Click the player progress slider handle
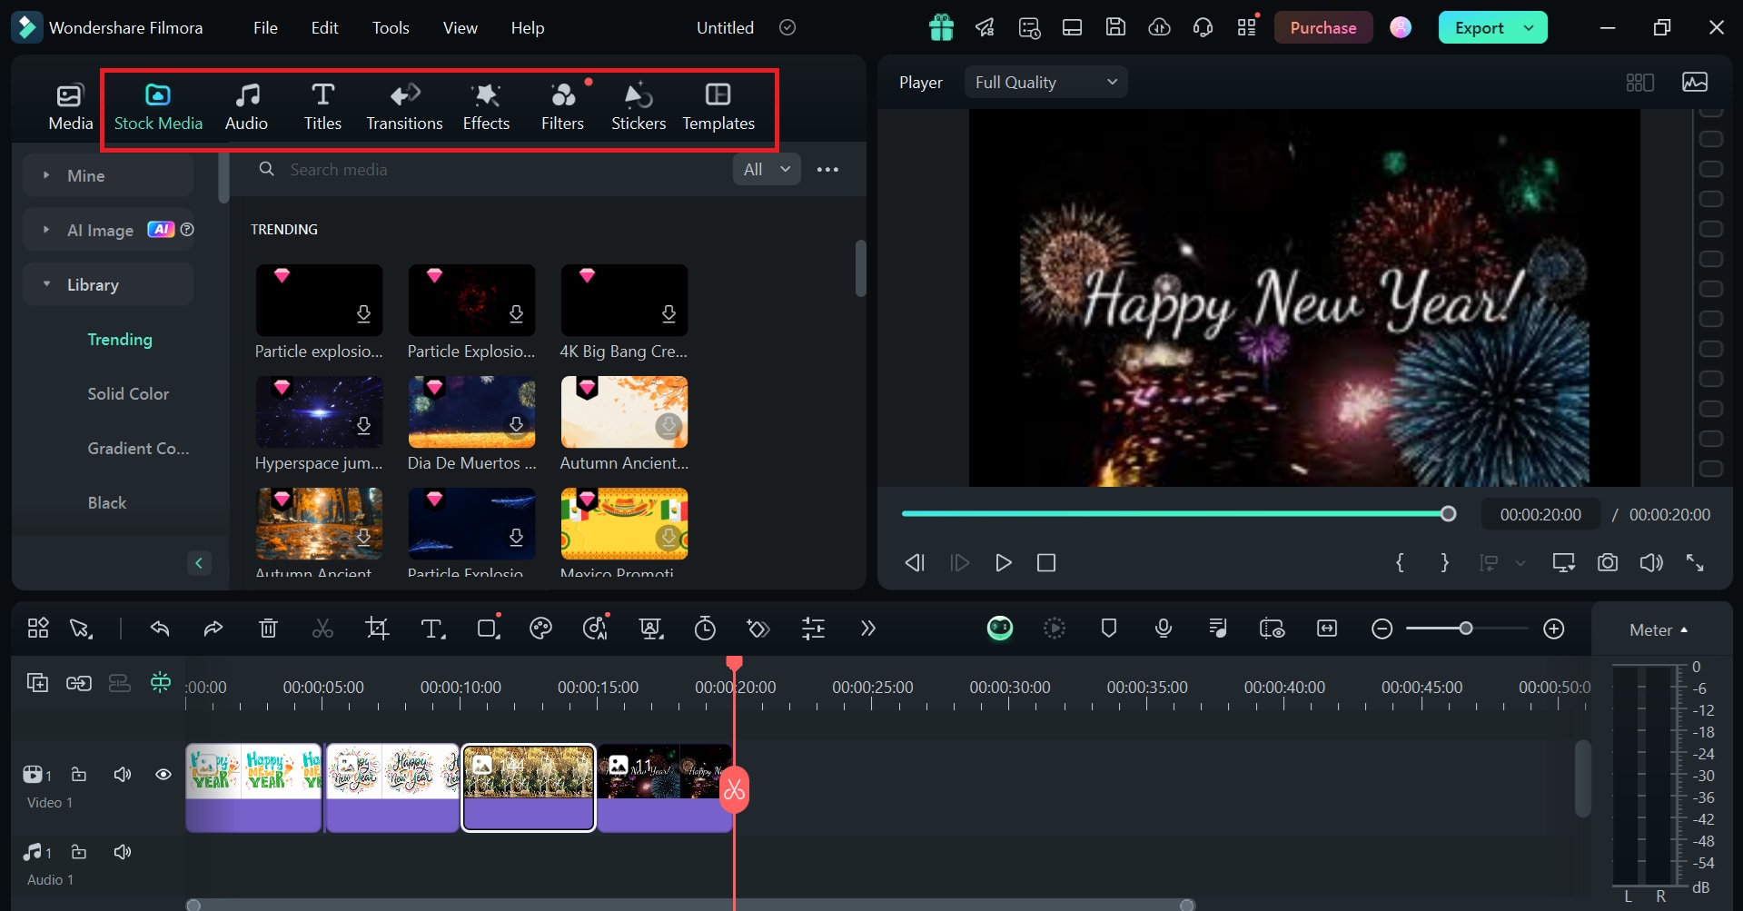This screenshot has width=1743, height=911. coord(1449,514)
